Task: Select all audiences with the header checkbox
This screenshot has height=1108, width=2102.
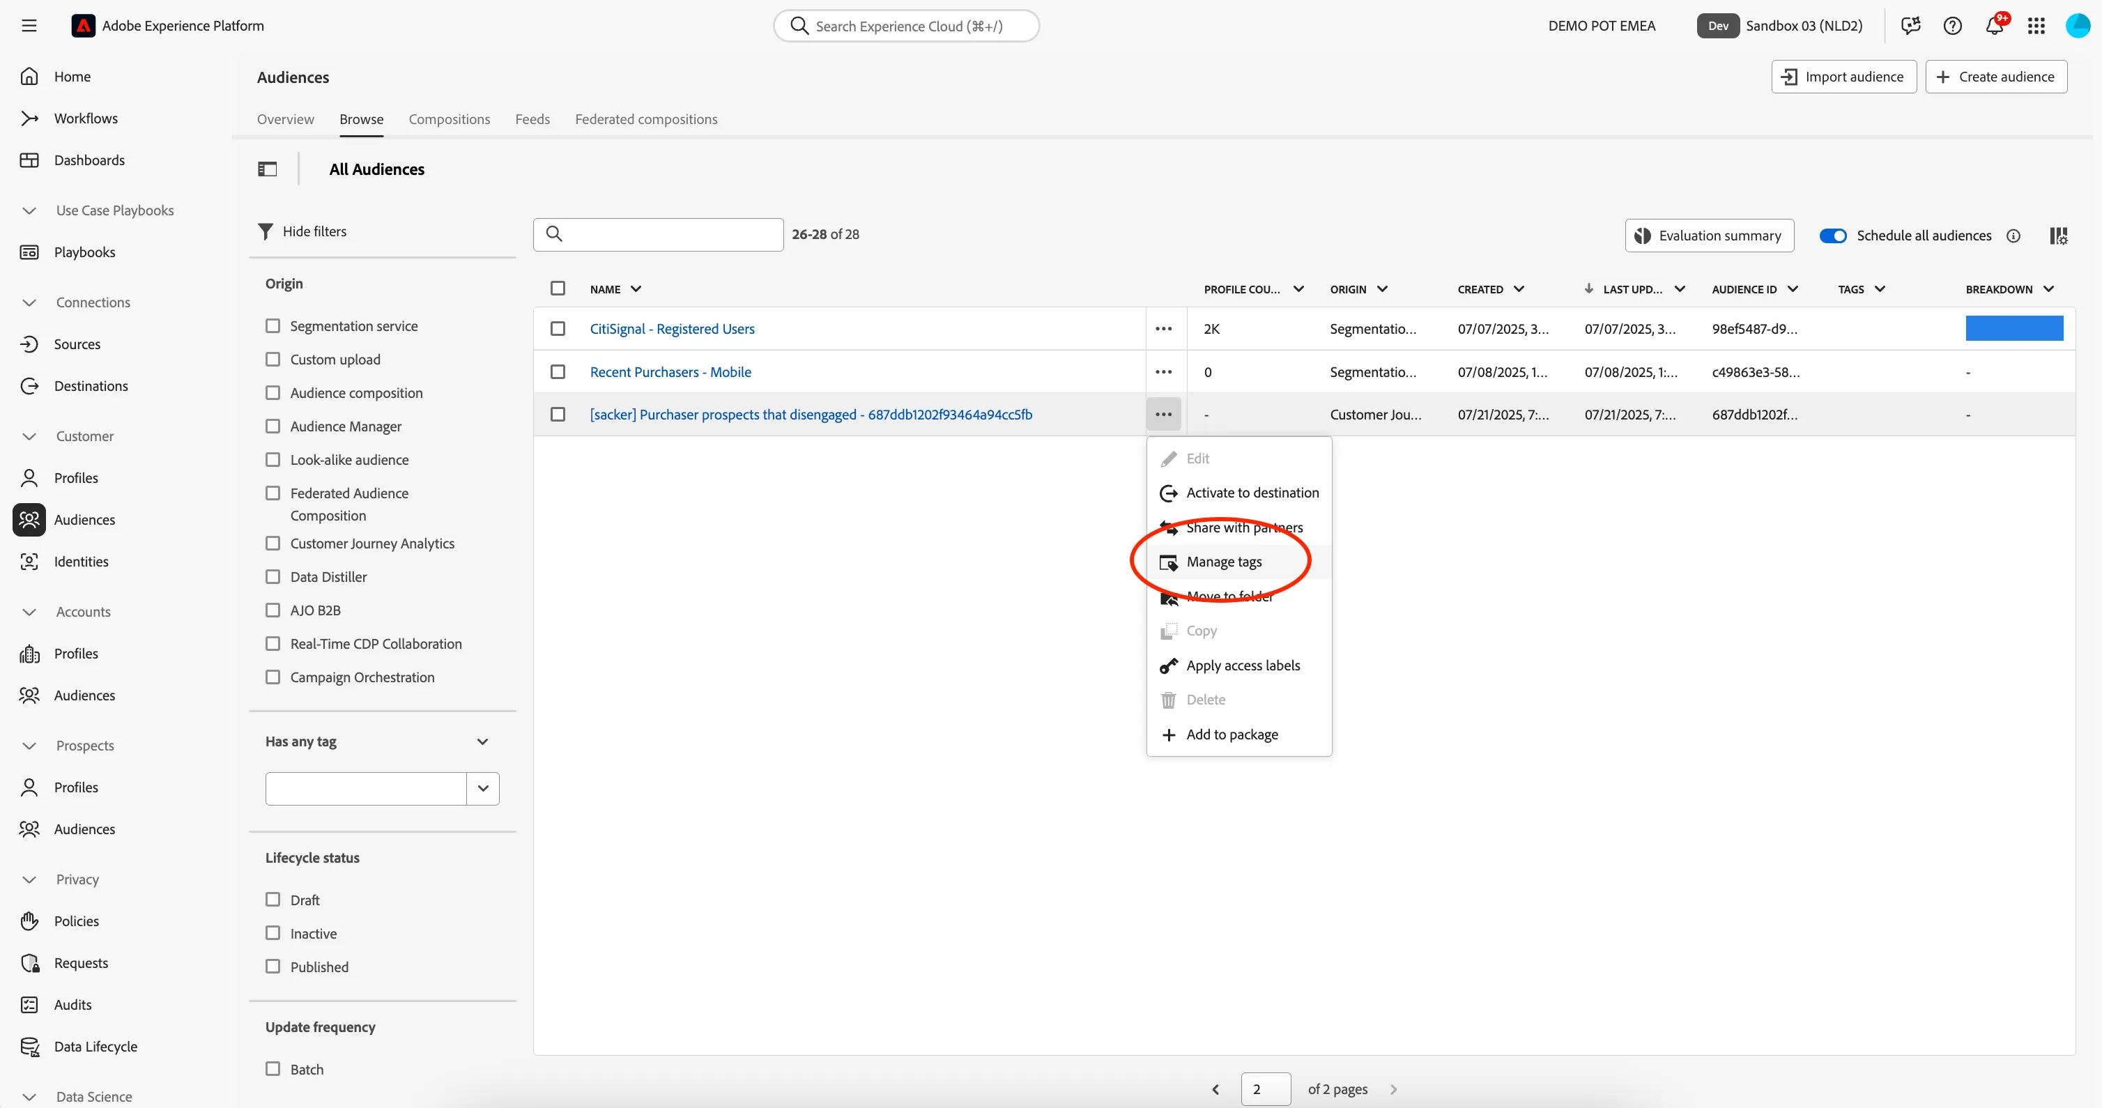Action: coord(558,288)
